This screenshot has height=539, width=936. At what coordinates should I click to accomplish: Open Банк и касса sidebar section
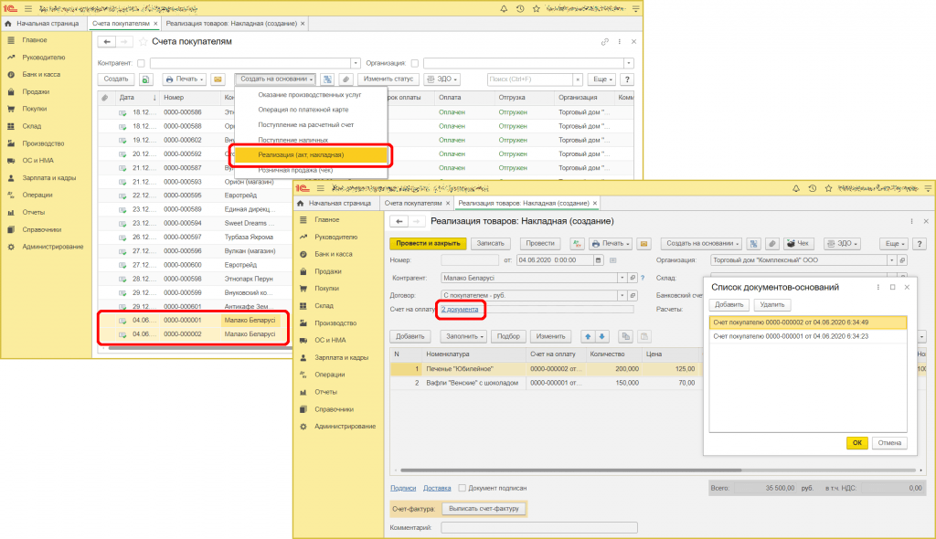(41, 74)
